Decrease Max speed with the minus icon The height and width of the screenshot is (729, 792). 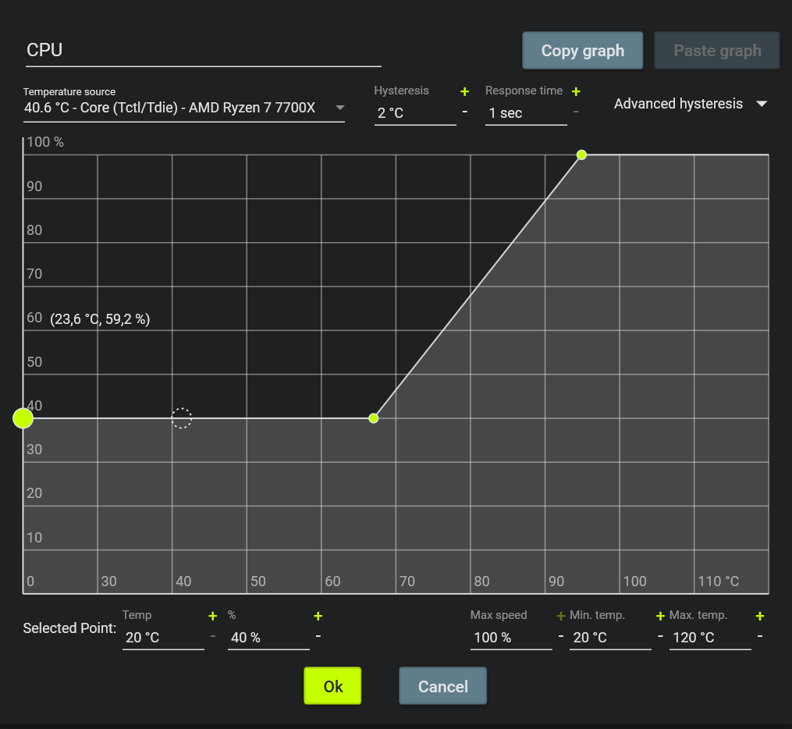click(561, 636)
